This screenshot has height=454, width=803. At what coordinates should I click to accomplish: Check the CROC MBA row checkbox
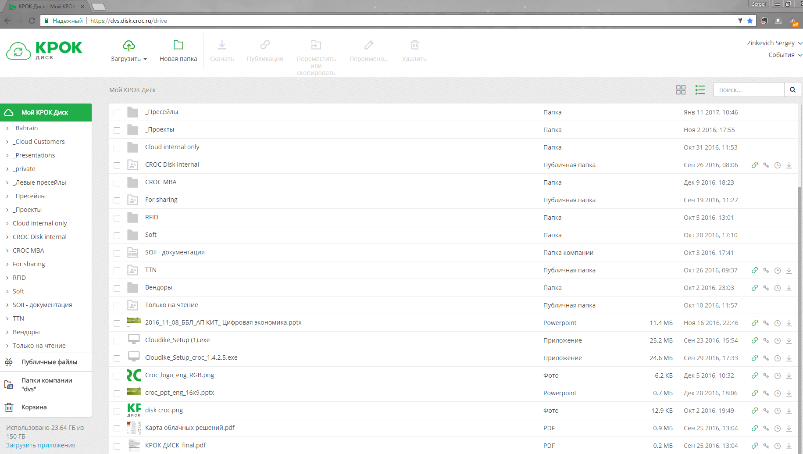117,183
